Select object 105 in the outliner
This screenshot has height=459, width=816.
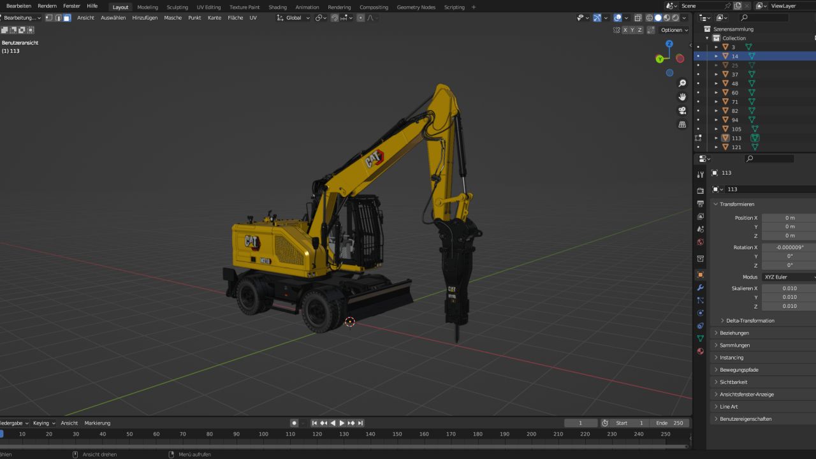click(x=756, y=129)
